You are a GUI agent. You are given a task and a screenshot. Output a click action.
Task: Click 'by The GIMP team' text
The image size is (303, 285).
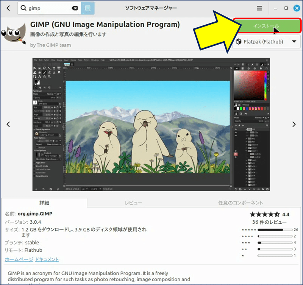[51, 45]
